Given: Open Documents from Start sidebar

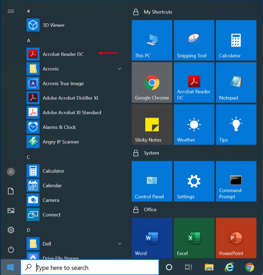Looking at the screenshot, I should pos(11,191).
